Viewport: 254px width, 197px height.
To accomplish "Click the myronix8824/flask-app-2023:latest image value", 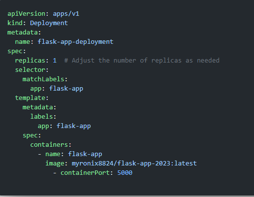I will click(x=134, y=164).
